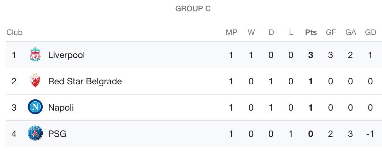Screen dimensions: 382x151
Task: Select the Napoli team name
Action: click(x=61, y=107)
